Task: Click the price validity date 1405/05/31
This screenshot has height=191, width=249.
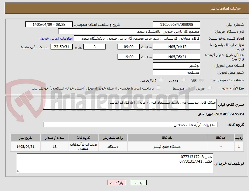Action: point(177,57)
